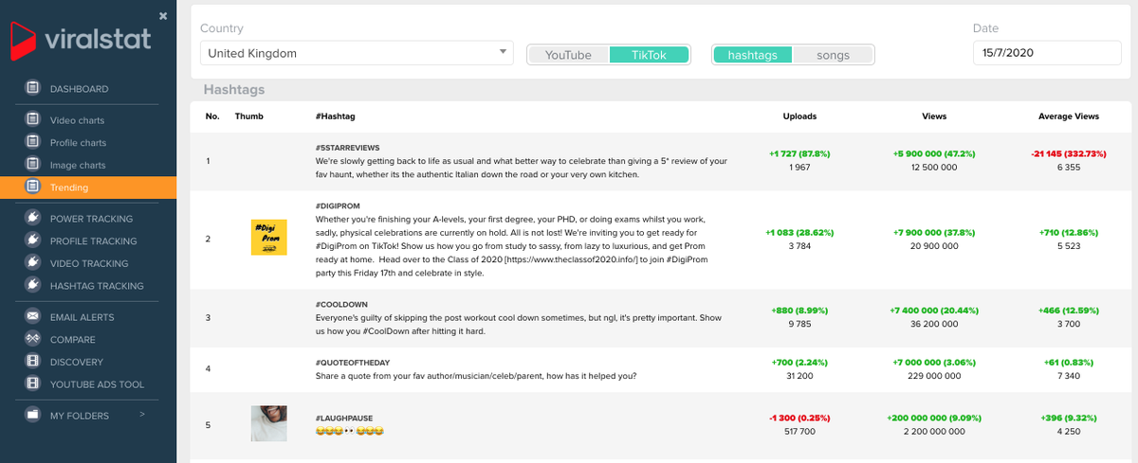Go to Profile charts

pyautogui.click(x=79, y=143)
